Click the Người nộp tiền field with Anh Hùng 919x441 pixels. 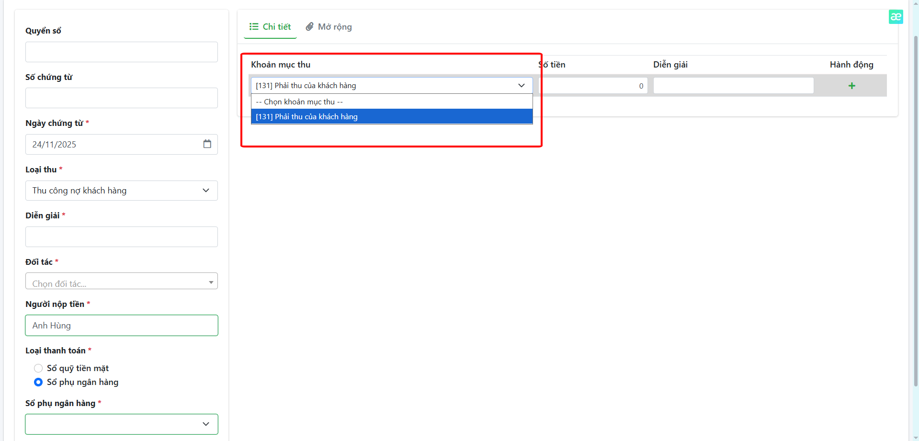pos(121,326)
